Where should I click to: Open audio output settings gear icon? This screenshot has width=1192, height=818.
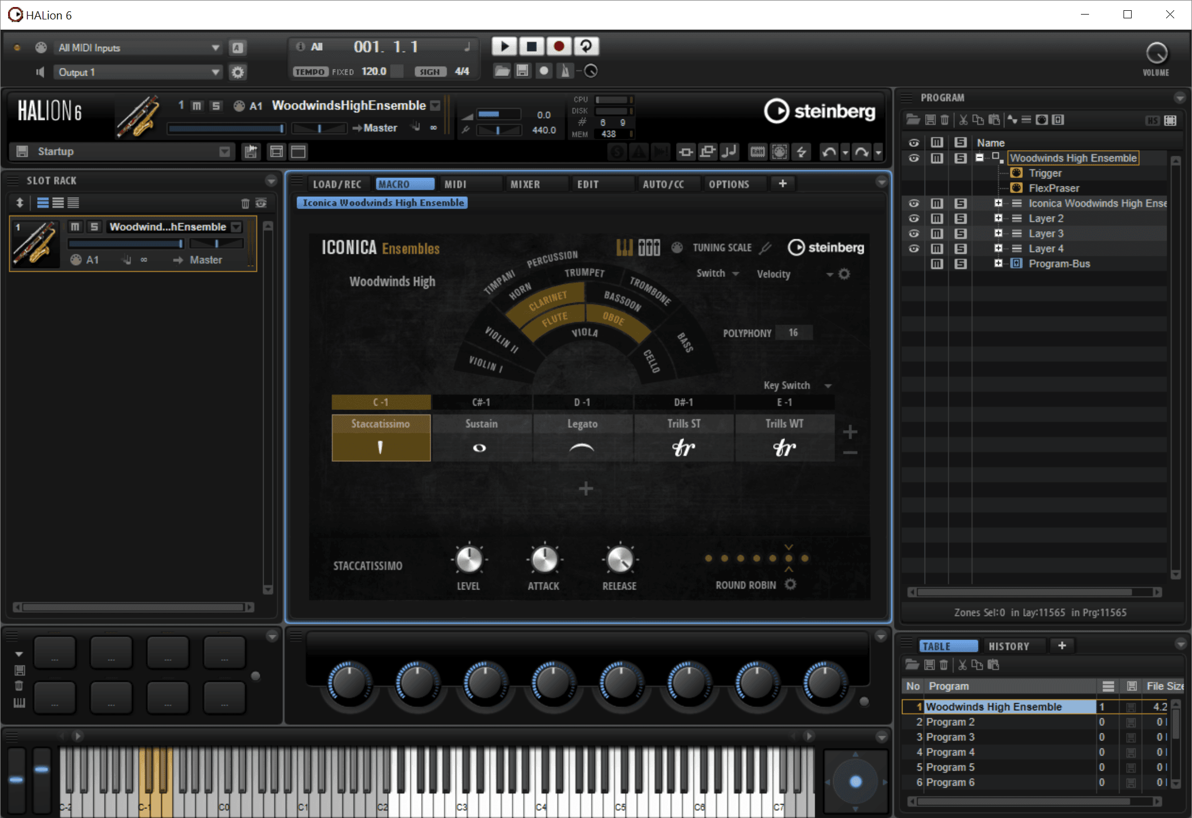[x=238, y=72]
